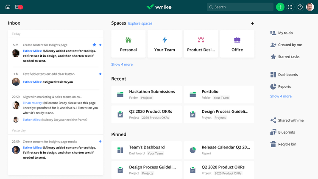Image resolution: width=318 pixels, height=179 pixels.
Task: Open the Your Team space
Action: 165,44
